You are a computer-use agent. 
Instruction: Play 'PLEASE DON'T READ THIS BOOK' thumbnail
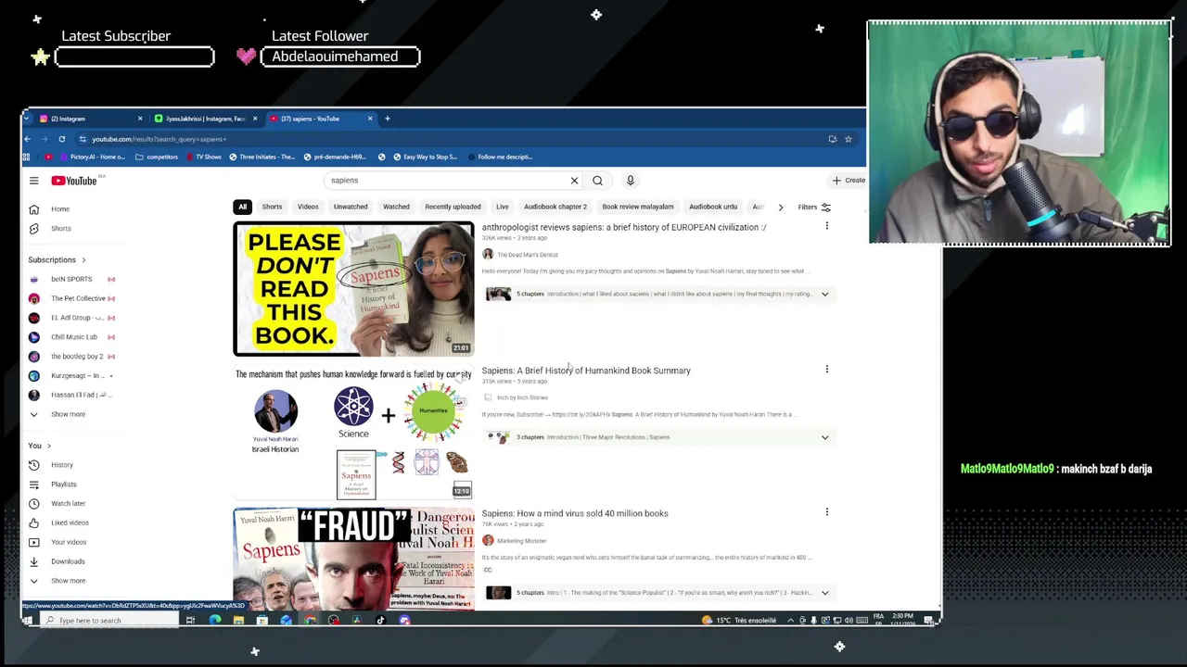[x=353, y=289]
